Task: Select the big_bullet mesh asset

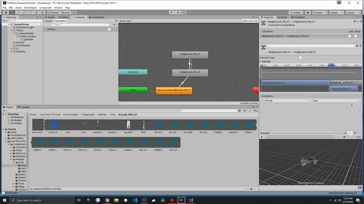Action: point(128,125)
